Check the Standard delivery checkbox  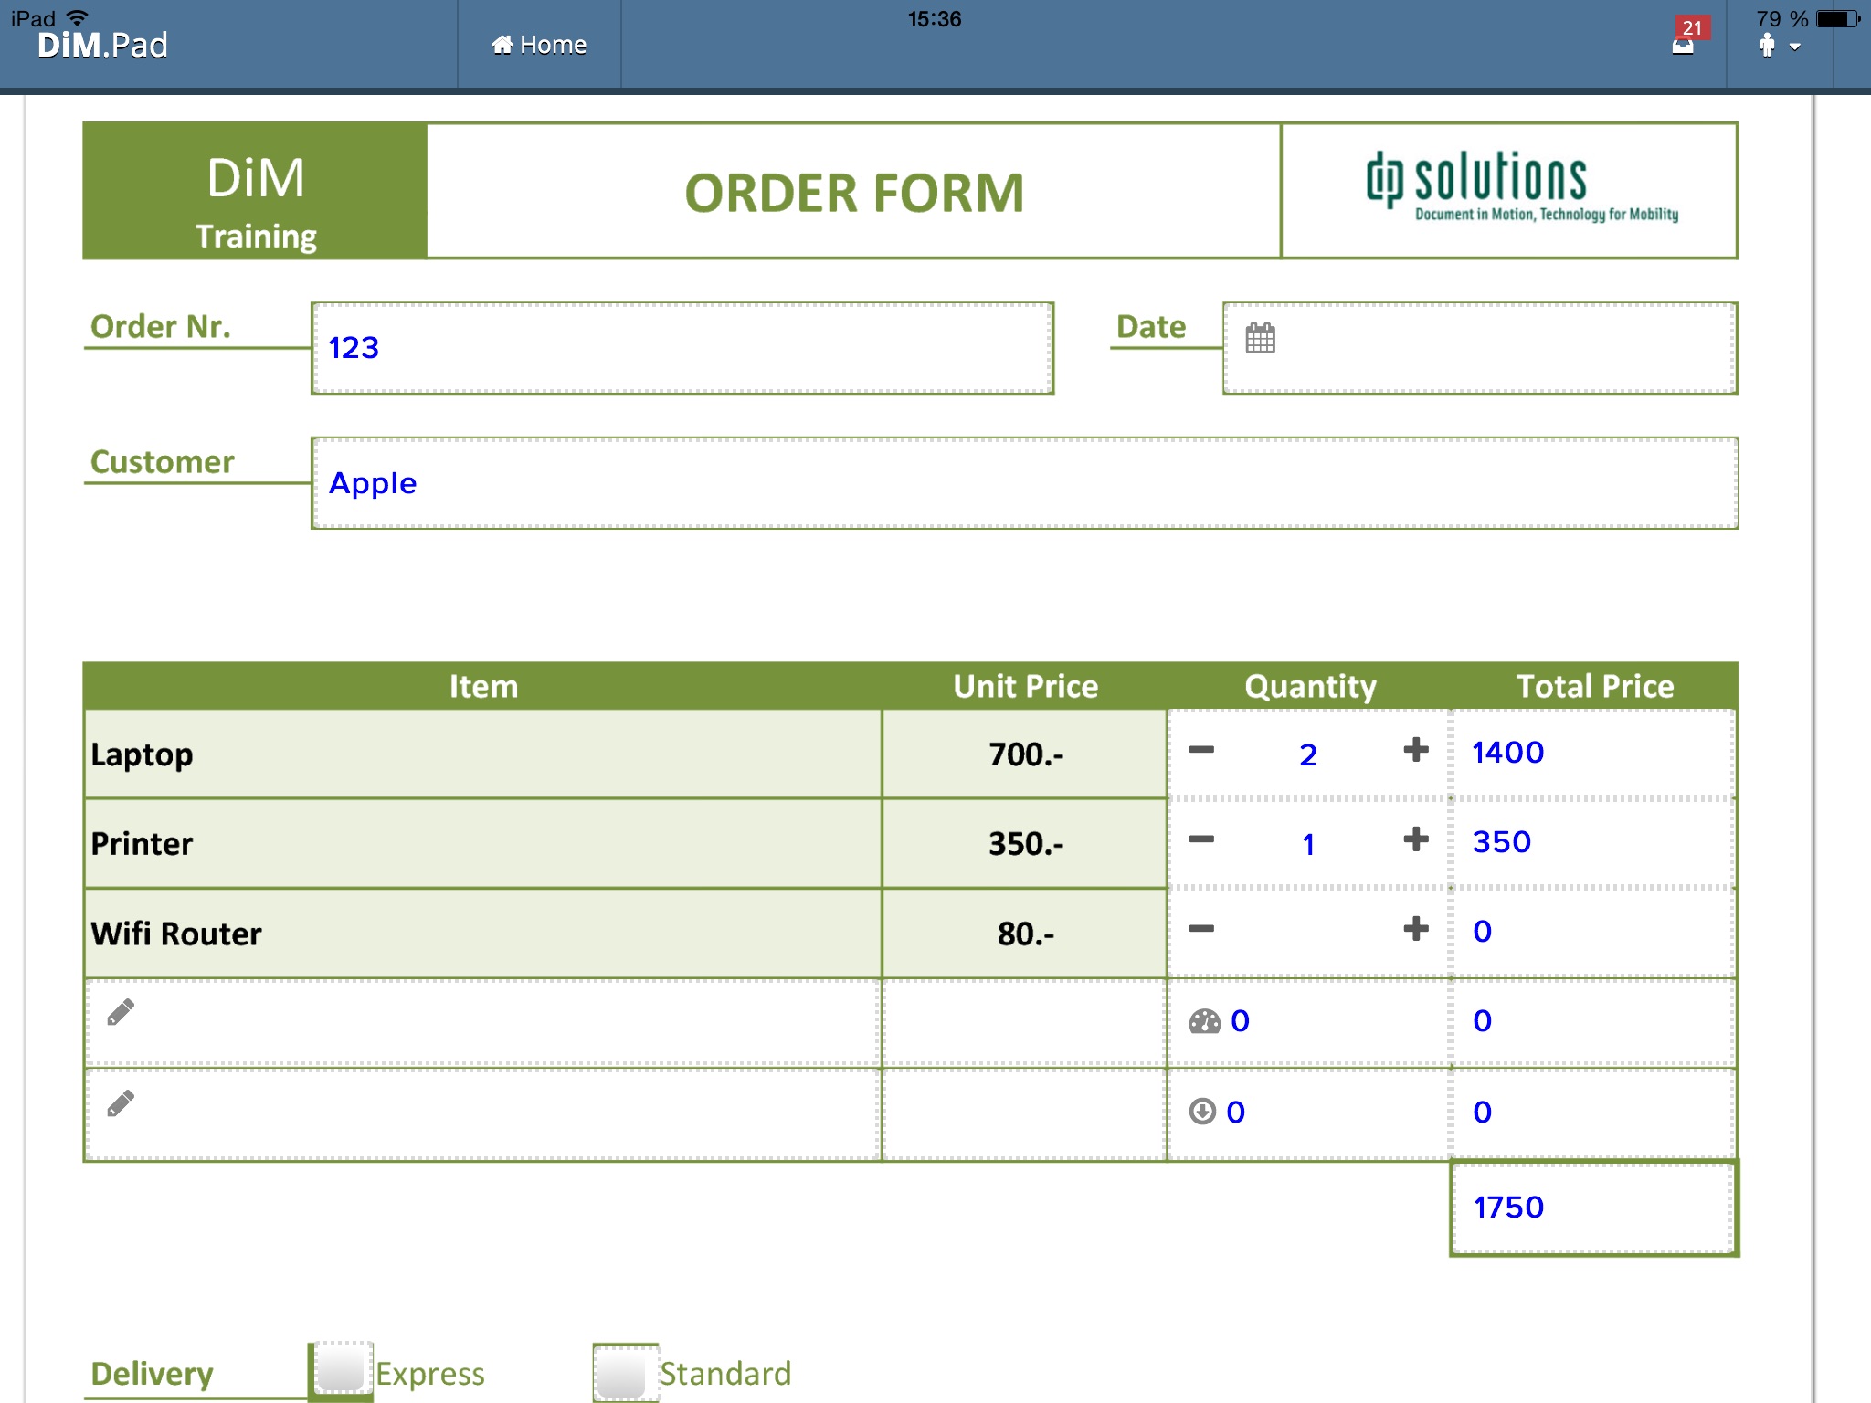click(625, 1372)
